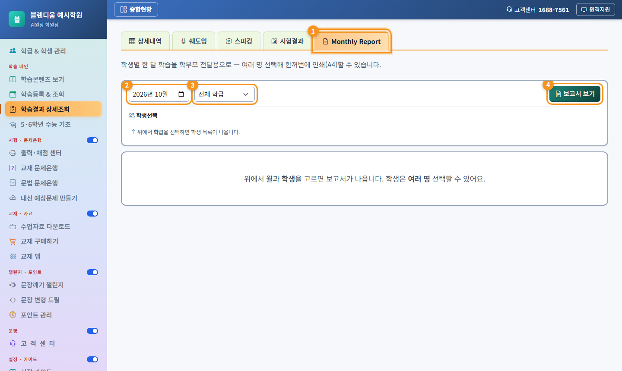Image resolution: width=622 pixels, height=371 pixels.
Task: Open the 종합현황 dashboard button
Action: pyautogui.click(x=136, y=9)
